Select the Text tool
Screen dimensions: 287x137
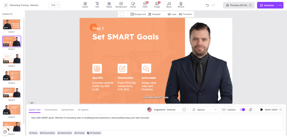(97, 5)
